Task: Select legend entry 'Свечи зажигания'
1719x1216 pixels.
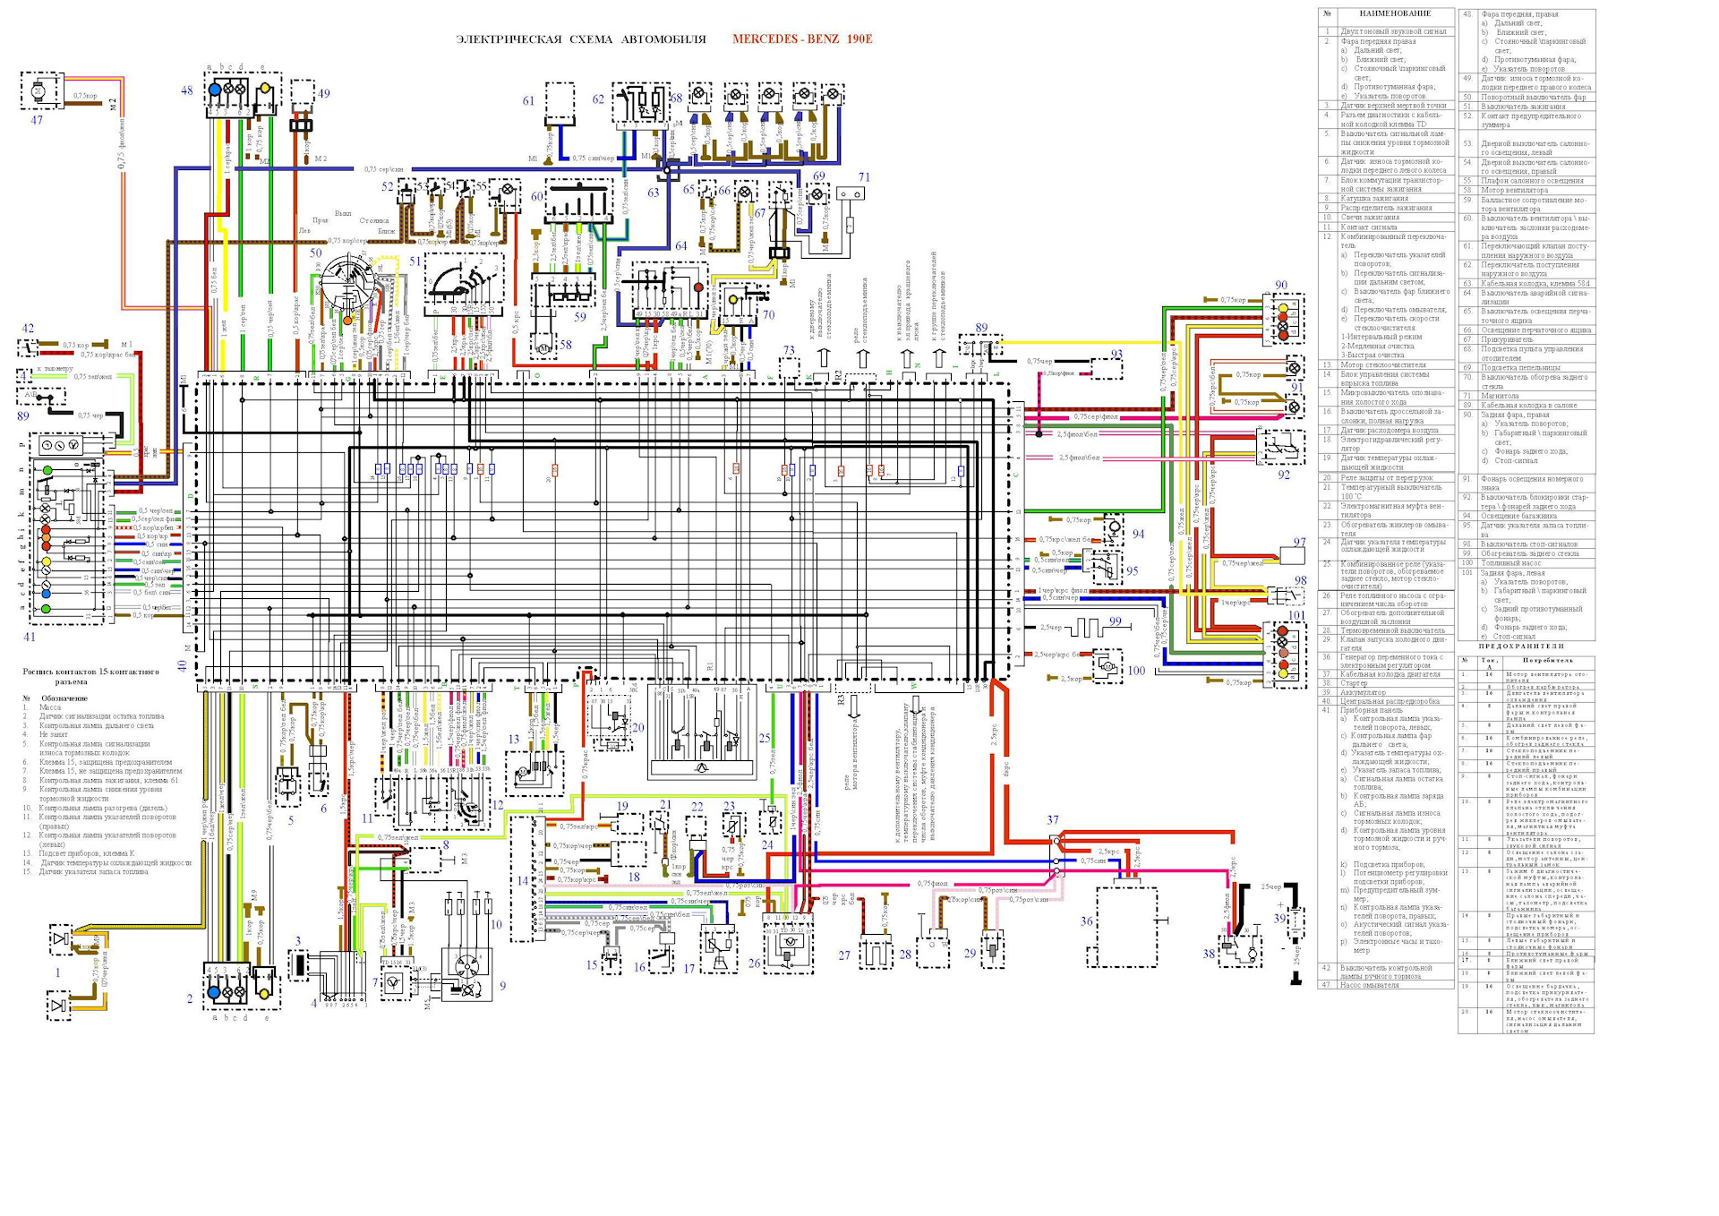Action: click(x=1369, y=218)
